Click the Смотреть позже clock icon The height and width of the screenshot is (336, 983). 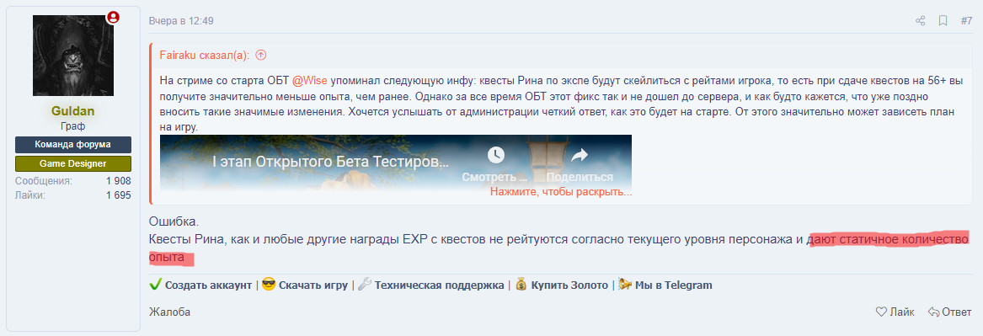[496, 154]
